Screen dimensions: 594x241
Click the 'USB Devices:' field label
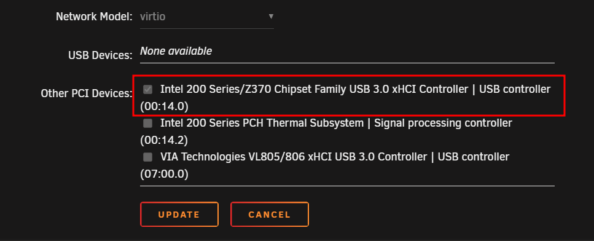click(x=100, y=55)
